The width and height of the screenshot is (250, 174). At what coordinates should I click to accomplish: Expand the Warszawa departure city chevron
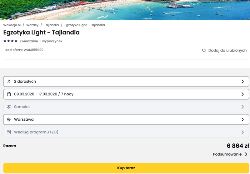pyautogui.click(x=242, y=119)
